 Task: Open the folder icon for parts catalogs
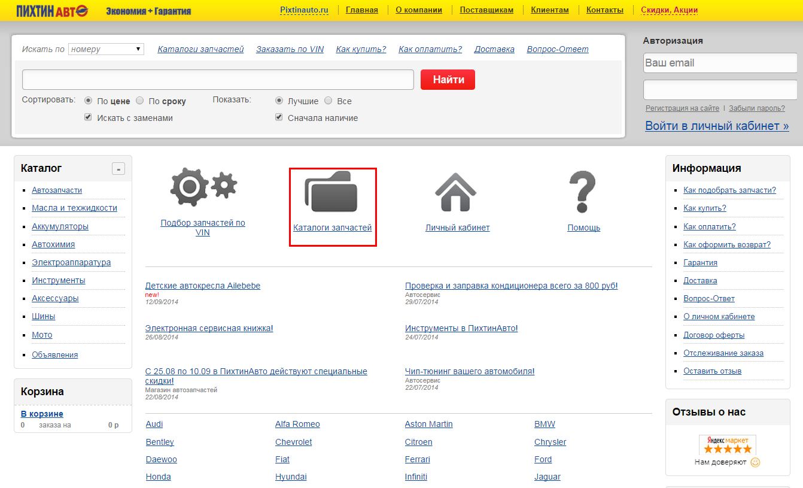tap(331, 192)
